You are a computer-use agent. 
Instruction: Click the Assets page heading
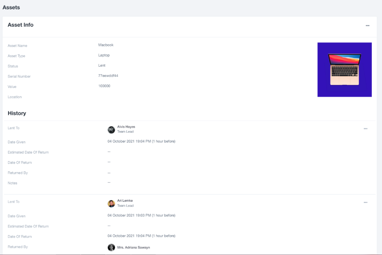pos(11,7)
